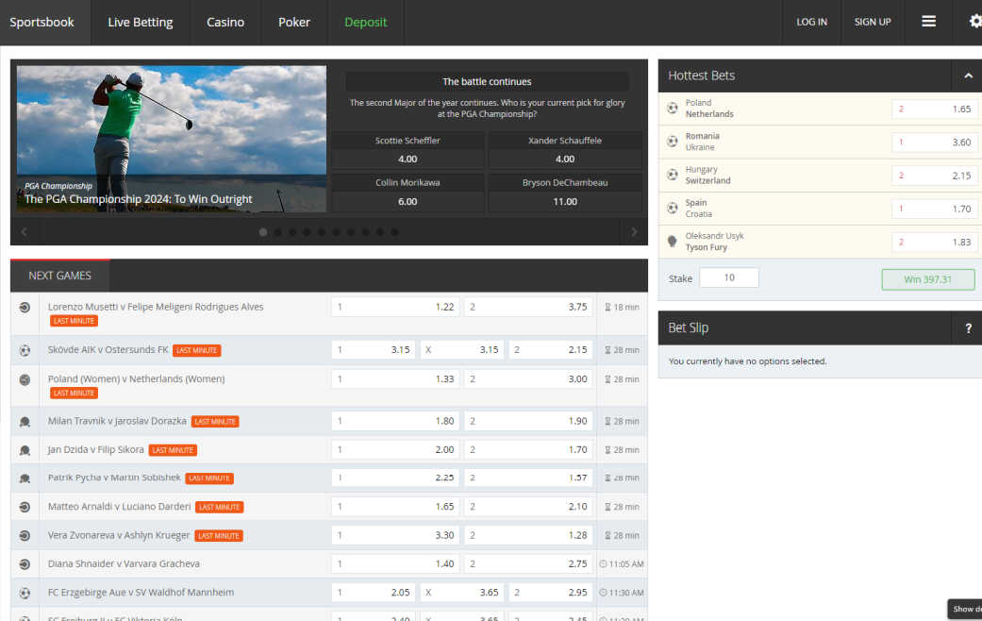Bet on Ostersunds FK at 2.15
Screen dimensions: 982x621
(551, 349)
